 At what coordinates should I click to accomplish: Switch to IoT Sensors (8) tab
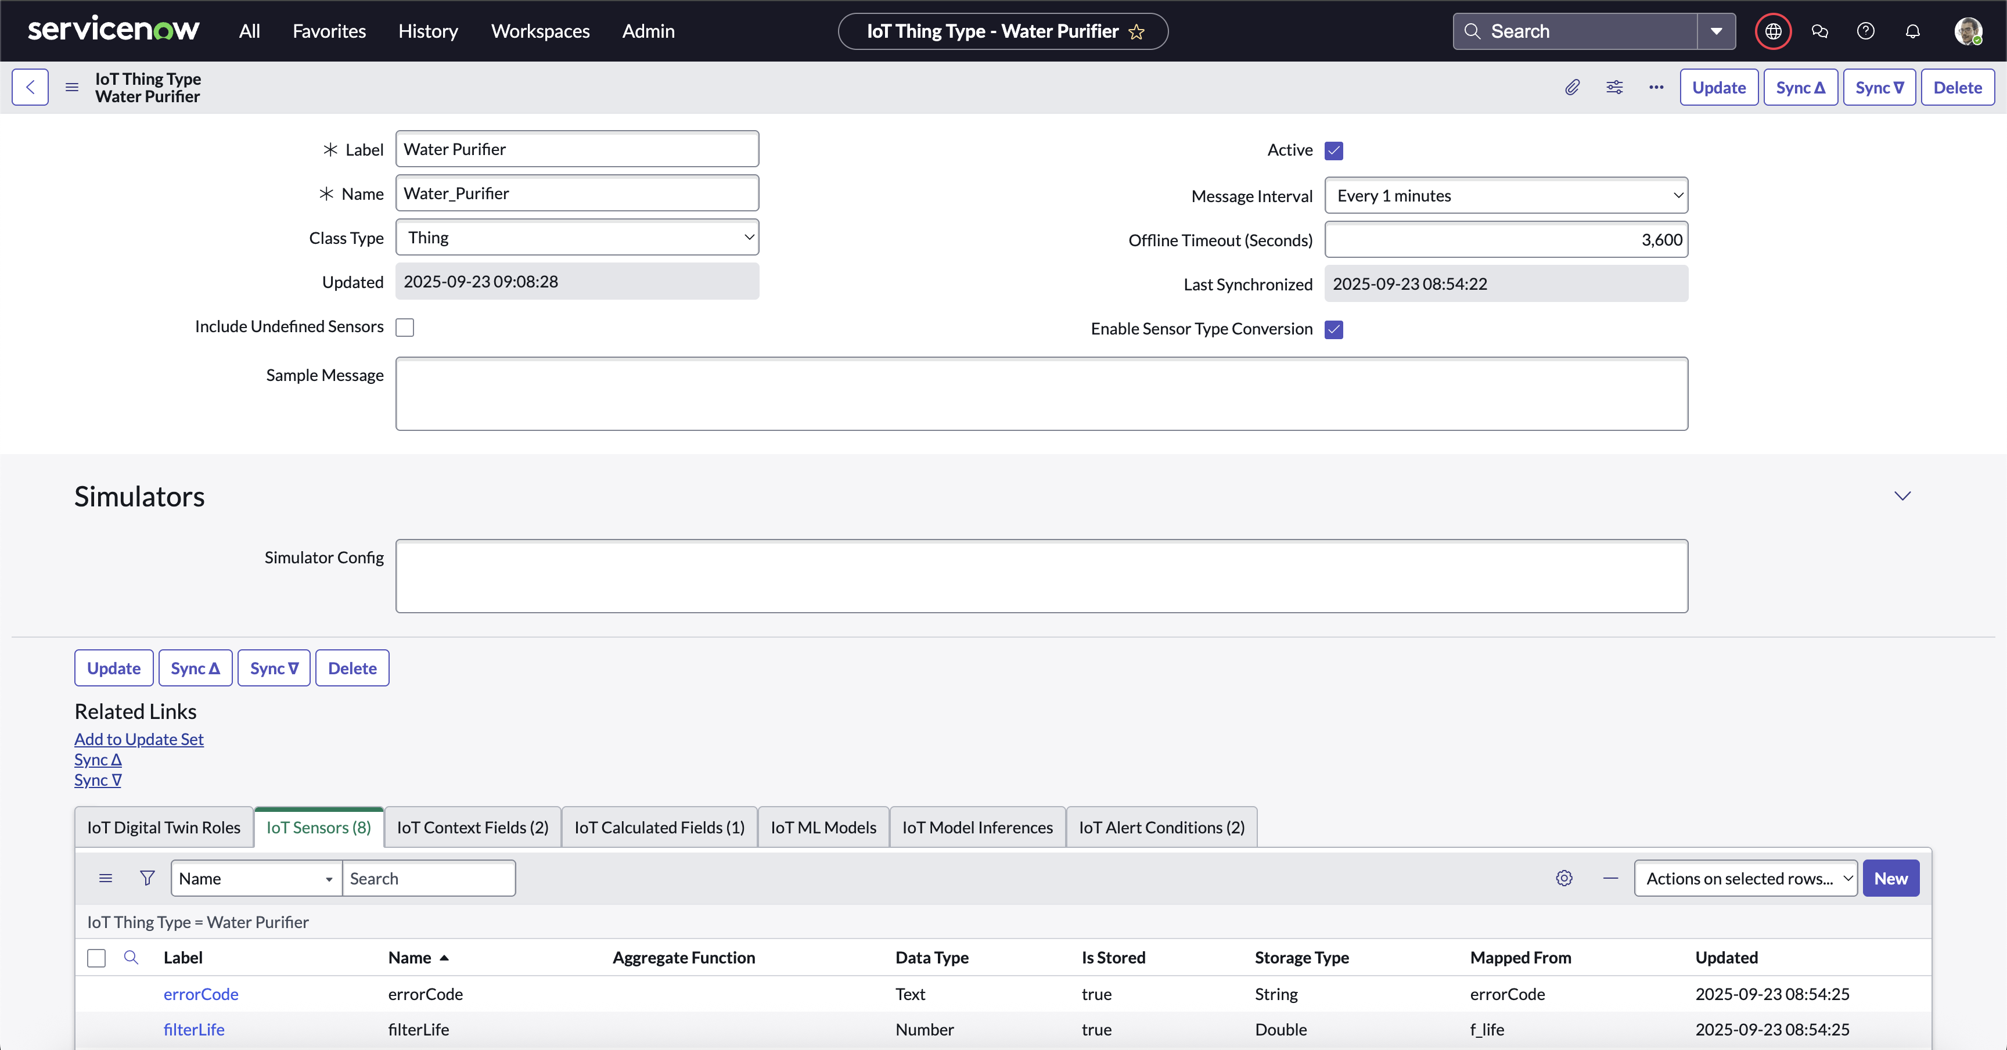pyautogui.click(x=319, y=827)
